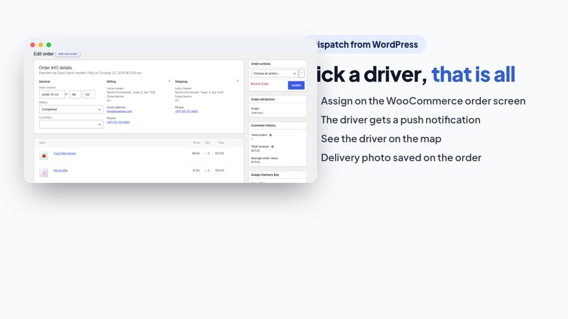
Task: Apply the chosen order action with the arrow button
Action: (x=301, y=73)
